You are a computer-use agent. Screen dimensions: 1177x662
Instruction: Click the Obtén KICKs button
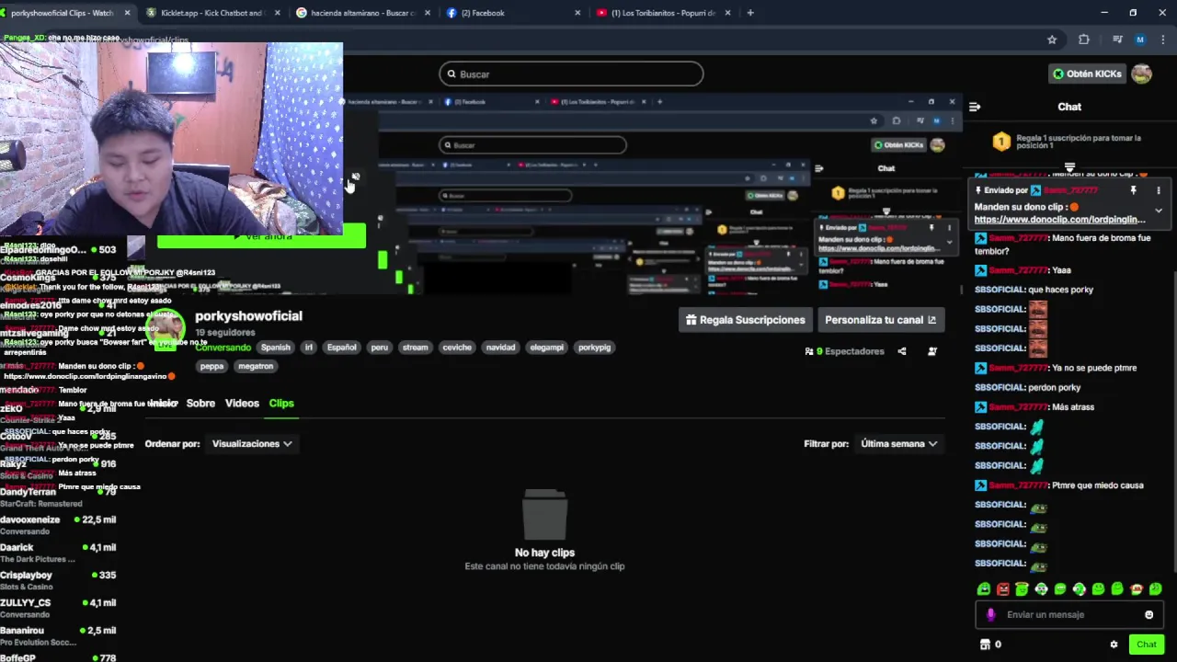pos(1088,74)
